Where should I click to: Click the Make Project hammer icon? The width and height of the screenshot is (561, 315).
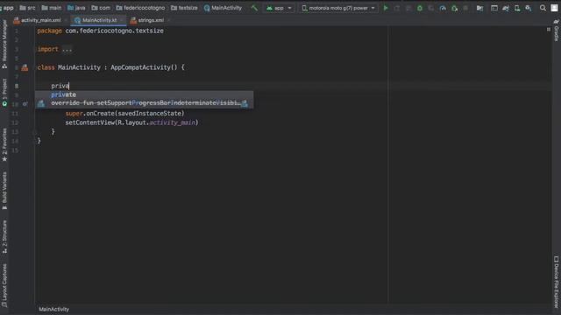(x=254, y=8)
